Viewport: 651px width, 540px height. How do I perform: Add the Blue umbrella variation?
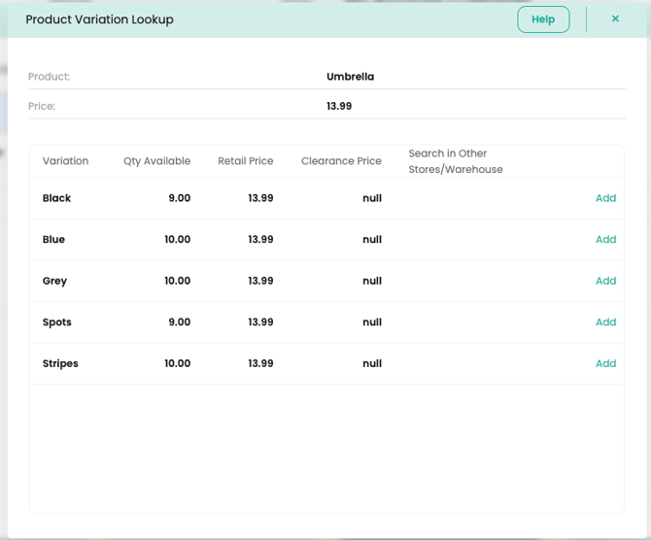[605, 240]
